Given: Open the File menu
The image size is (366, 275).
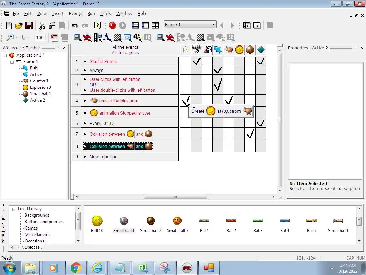Looking at the screenshot, I should (16, 14).
